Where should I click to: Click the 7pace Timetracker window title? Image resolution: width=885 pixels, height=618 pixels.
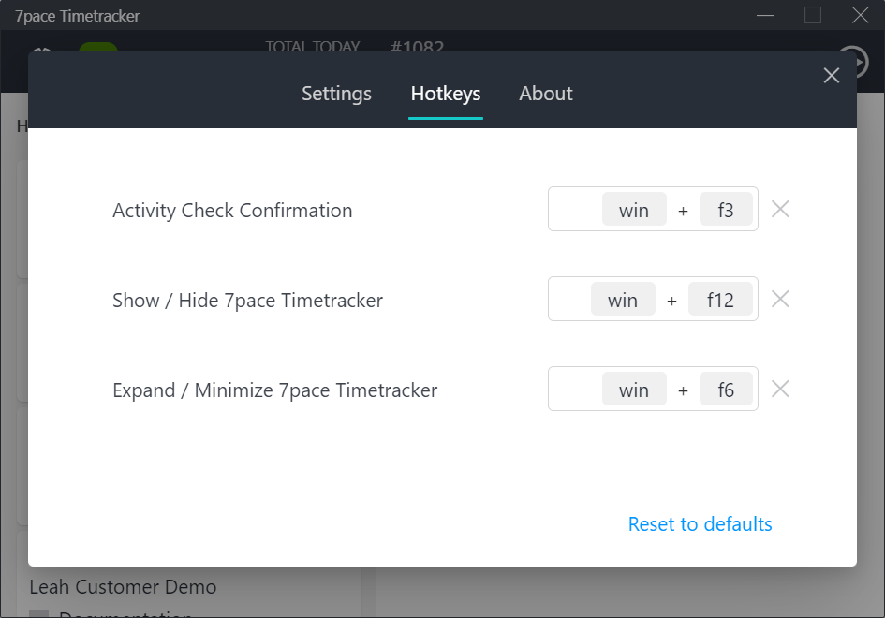coord(78,16)
